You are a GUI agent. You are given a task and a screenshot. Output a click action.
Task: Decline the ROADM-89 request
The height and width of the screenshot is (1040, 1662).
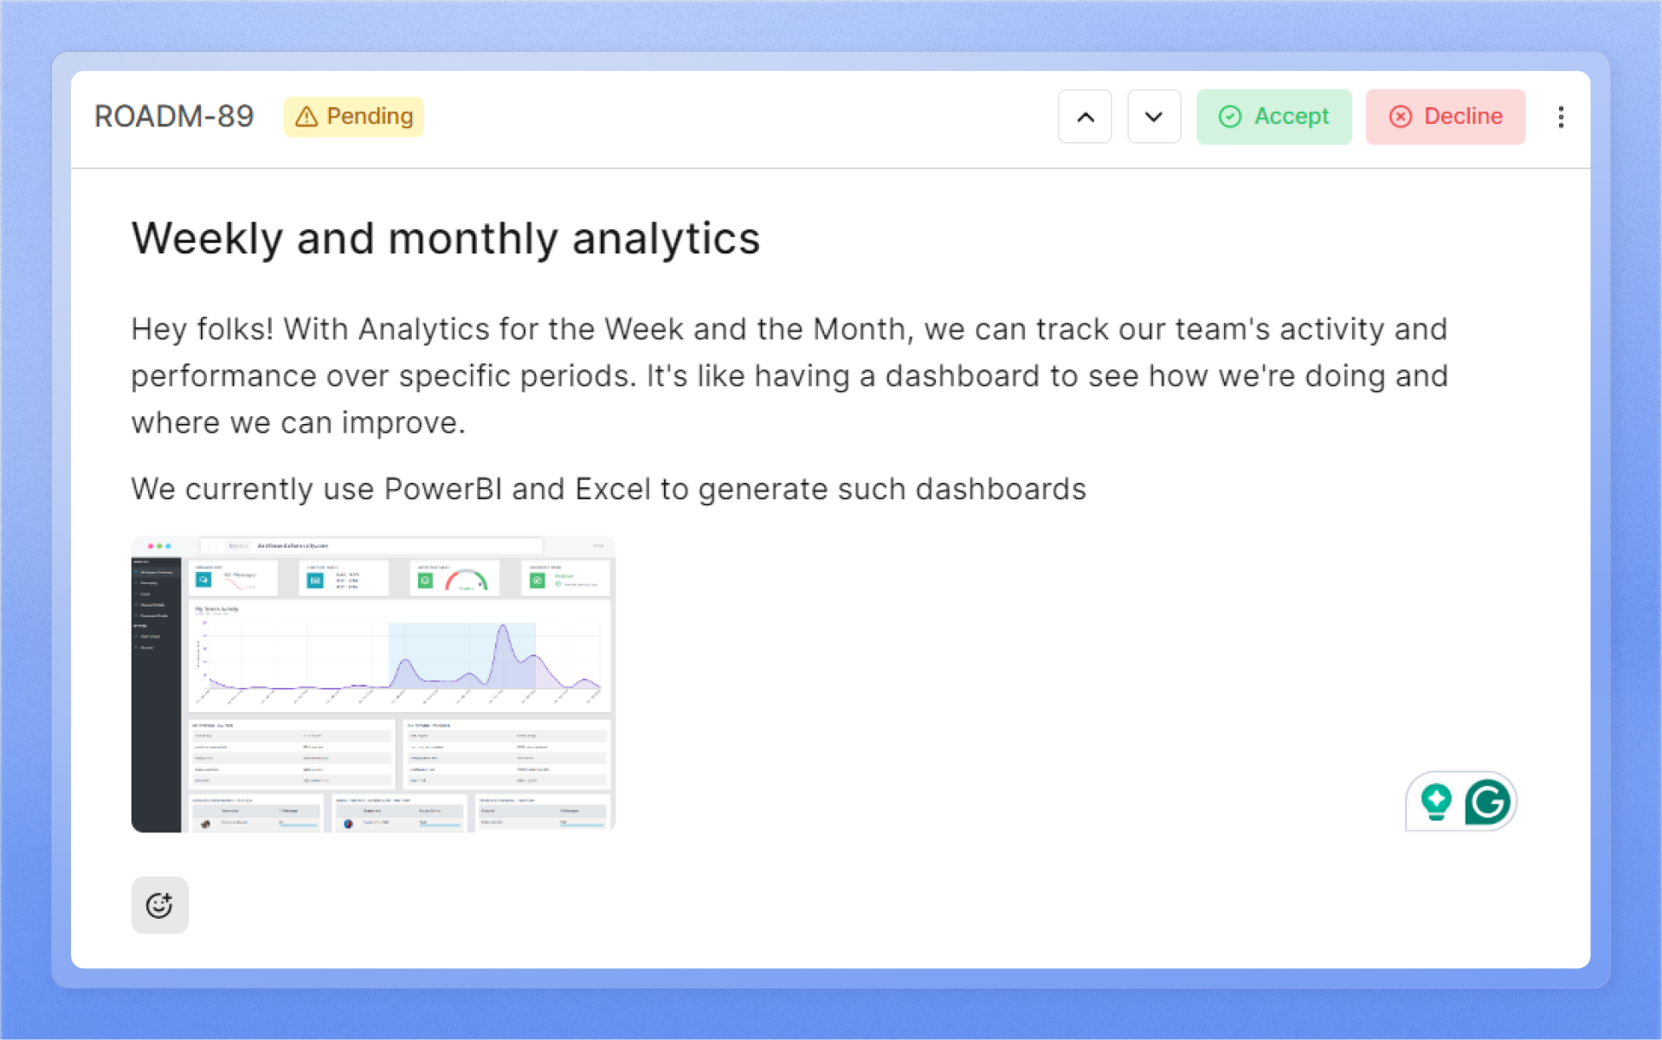1445,117
